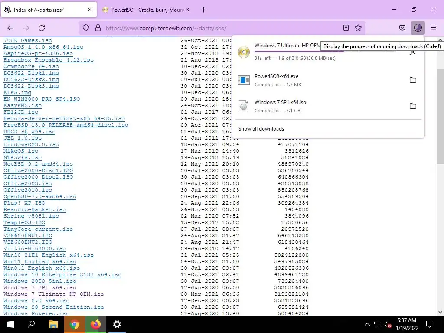Click file size 5824122880
The width and height of the screenshot is (444, 333).
tap(291, 255)
